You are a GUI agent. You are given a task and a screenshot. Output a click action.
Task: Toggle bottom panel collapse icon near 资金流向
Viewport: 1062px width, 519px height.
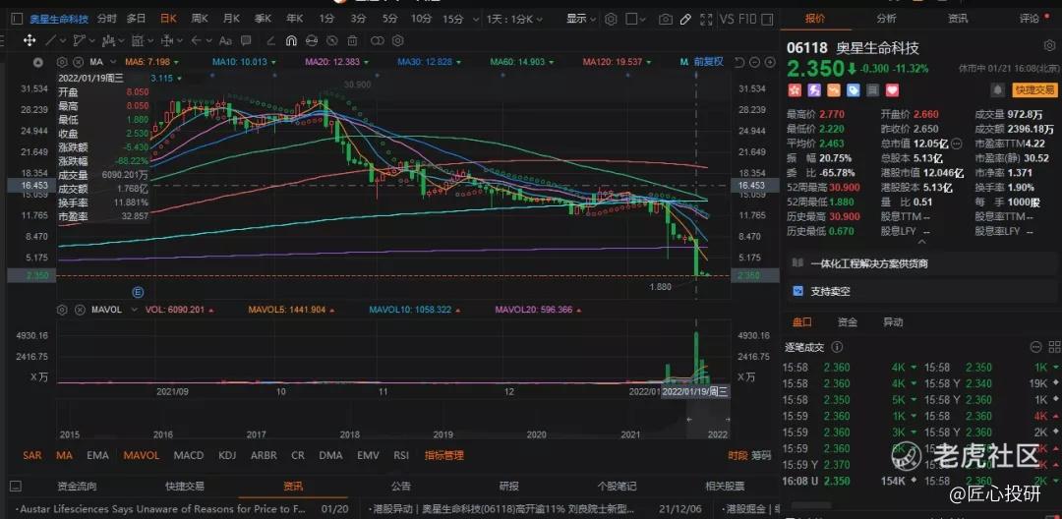click(17, 486)
